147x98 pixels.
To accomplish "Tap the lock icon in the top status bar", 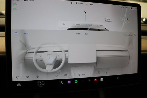I will click(x=71, y=3).
